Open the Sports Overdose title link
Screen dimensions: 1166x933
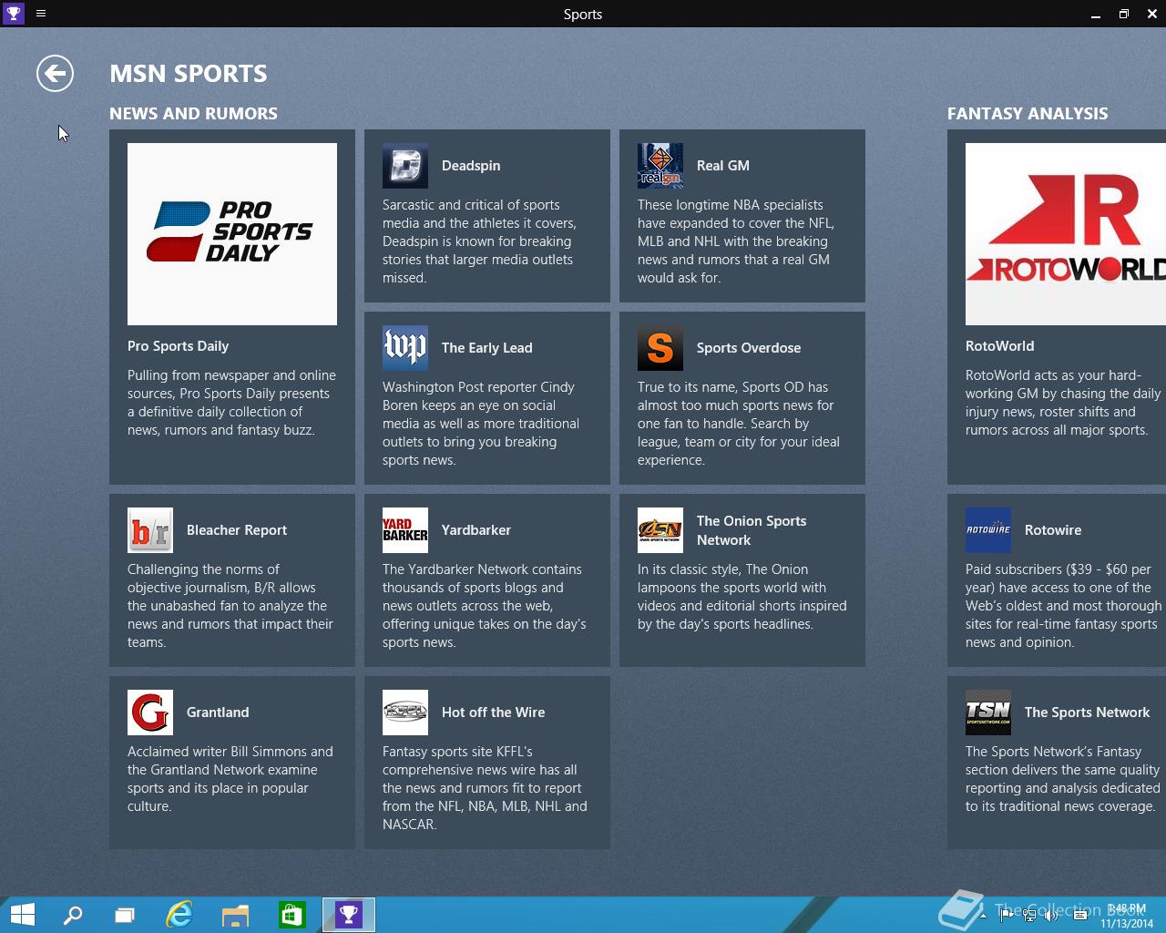click(x=749, y=348)
